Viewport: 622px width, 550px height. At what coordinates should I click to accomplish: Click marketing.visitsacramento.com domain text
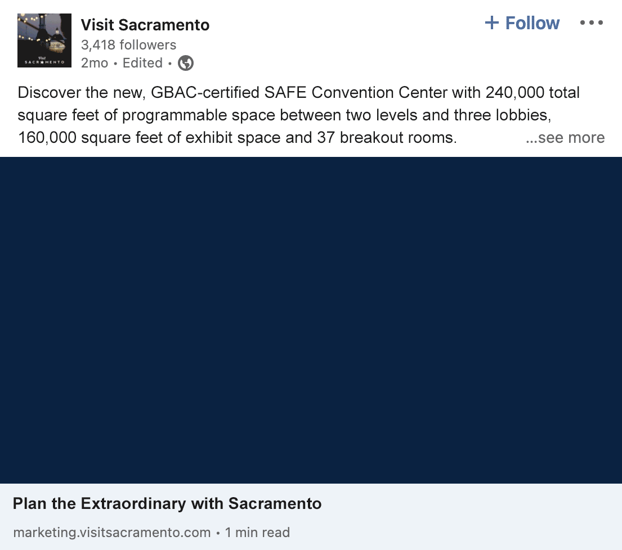click(x=112, y=532)
